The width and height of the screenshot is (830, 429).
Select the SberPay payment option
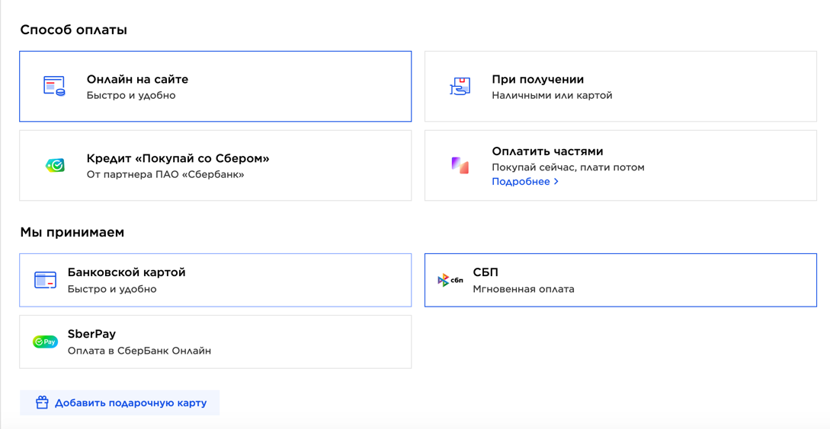tap(216, 342)
